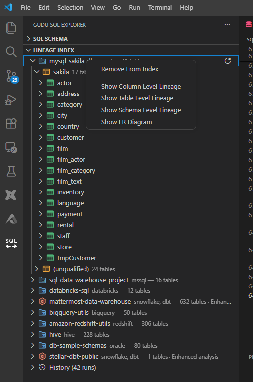Select the staff table row
This screenshot has width=253, height=382.
131,236
